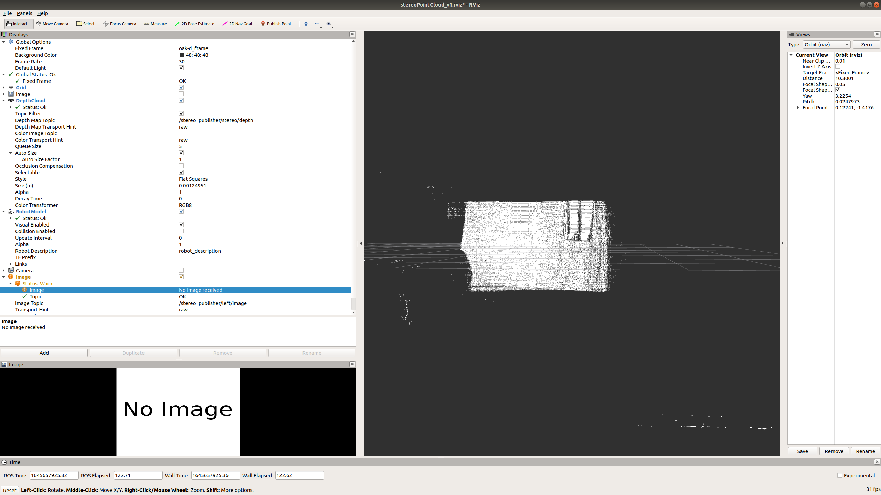Open the Panels menu

(24, 13)
